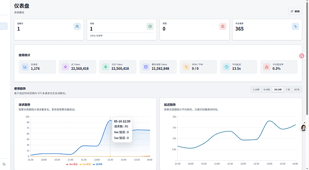Click the tooltip date 05-16 12:30

click(x=122, y=121)
